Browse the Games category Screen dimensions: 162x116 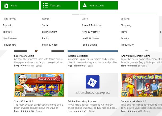tap(46, 19)
